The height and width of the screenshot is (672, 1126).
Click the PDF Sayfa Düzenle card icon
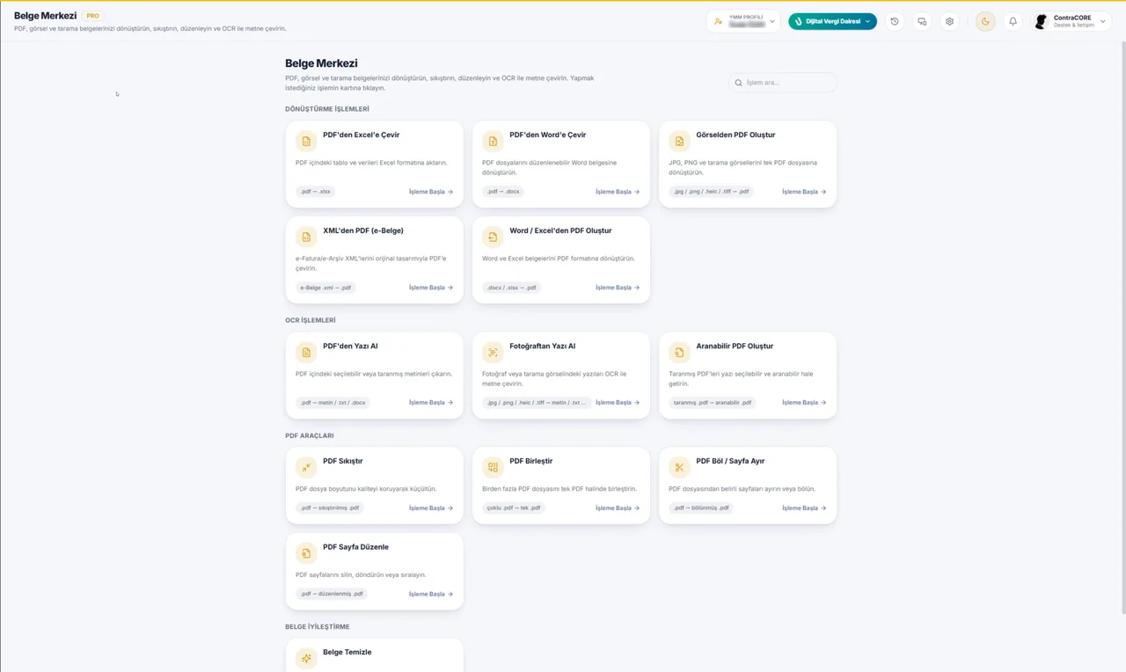coord(306,553)
